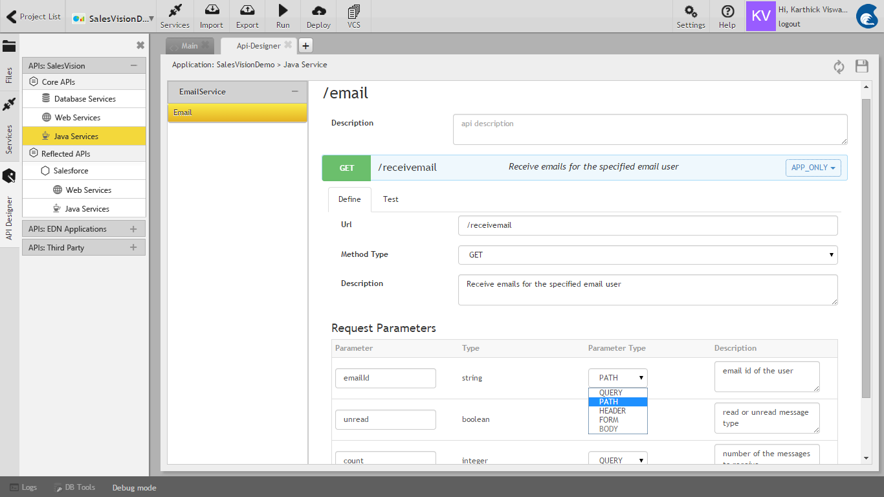Collapse the EmailService panel

point(294,91)
